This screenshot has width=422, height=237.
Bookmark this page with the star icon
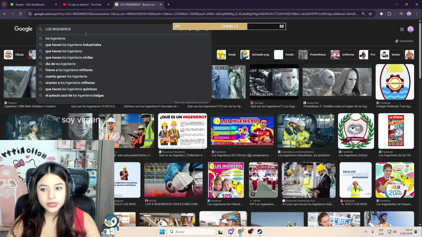pyautogui.click(x=370, y=14)
